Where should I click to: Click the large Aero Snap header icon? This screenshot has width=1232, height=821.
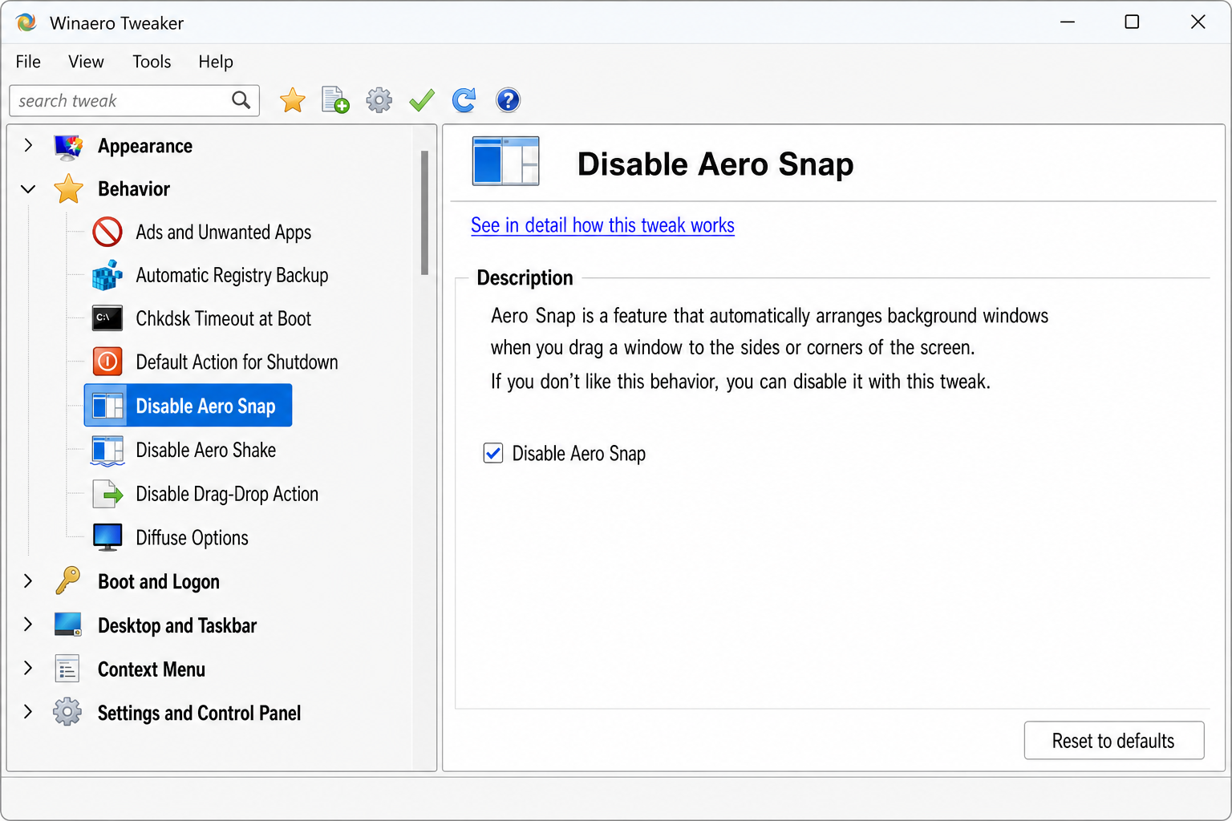click(505, 161)
